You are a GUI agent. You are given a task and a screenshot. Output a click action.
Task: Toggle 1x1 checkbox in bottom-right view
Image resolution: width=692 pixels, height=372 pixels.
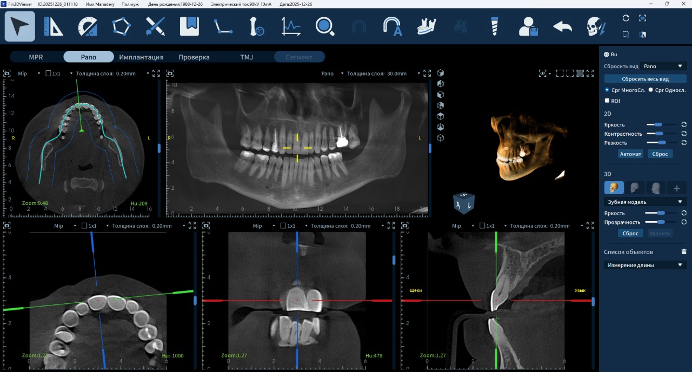pos(482,225)
